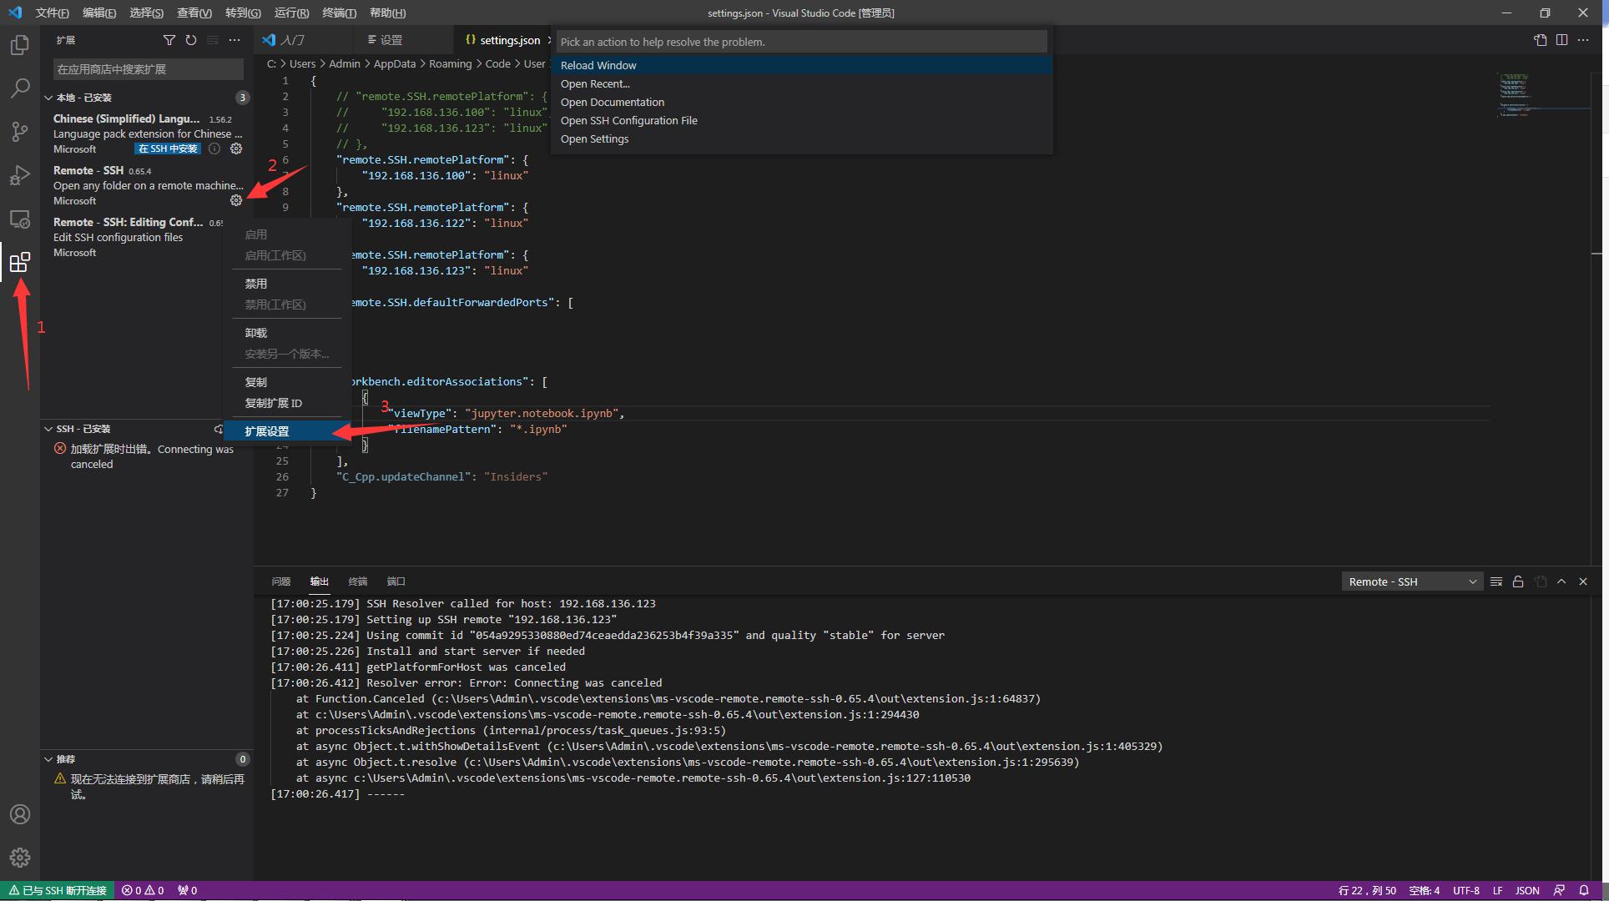Clear the output panel
This screenshot has width=1609, height=901.
point(1496,581)
